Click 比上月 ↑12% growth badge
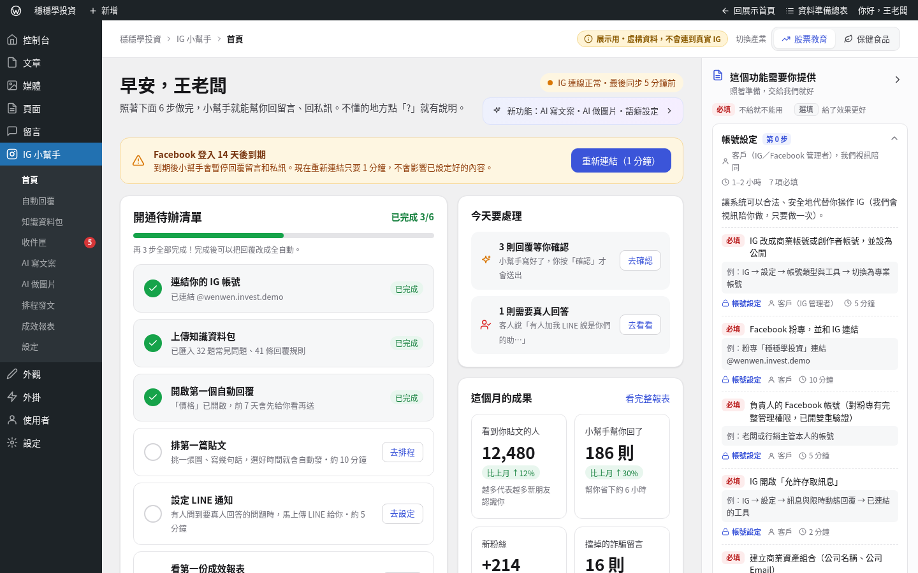This screenshot has height=573, width=918. click(x=511, y=473)
